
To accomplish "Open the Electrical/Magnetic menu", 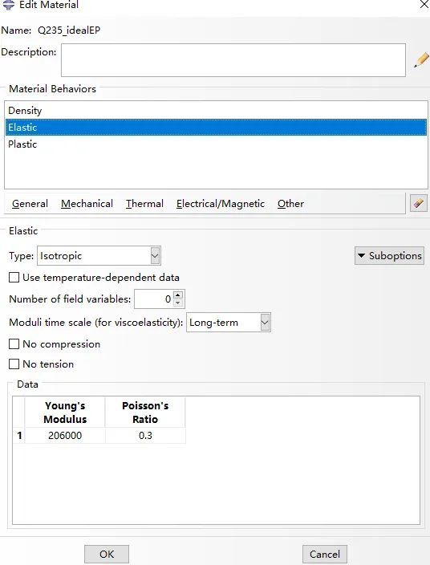I will 221,204.
